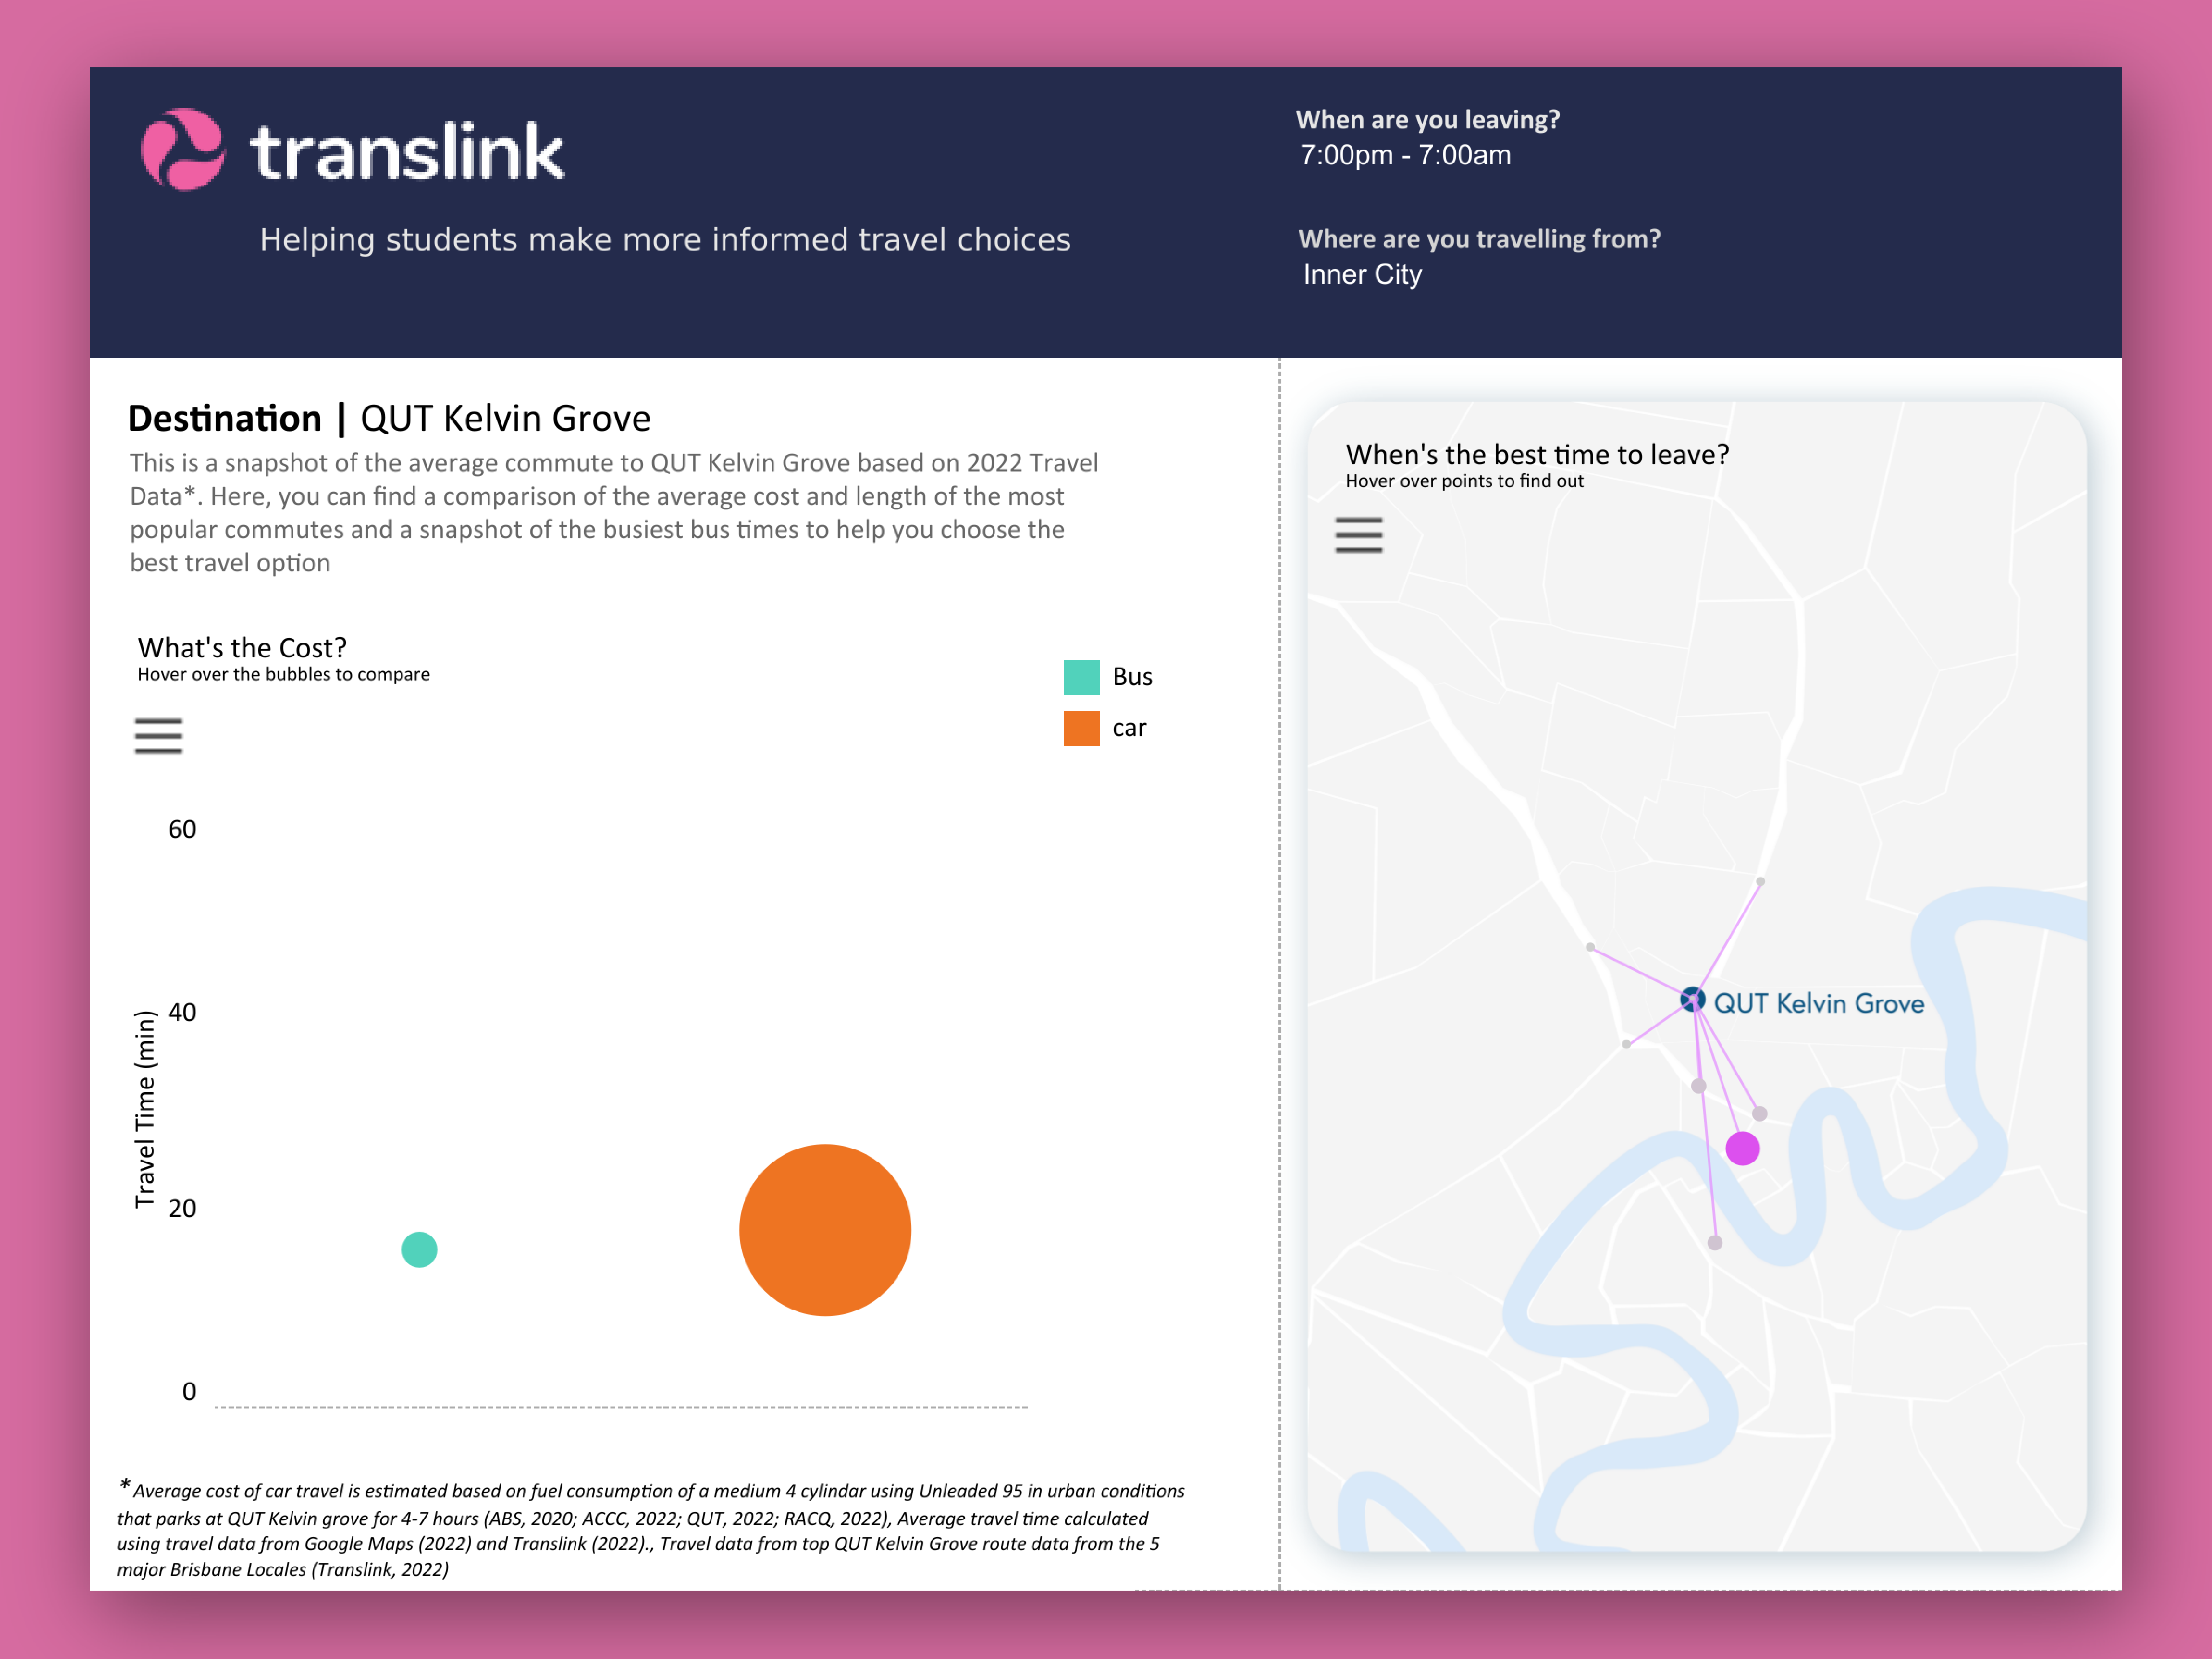The height and width of the screenshot is (1659, 2212).
Task: Click the teal Bus bubble in the chart
Action: tap(419, 1249)
